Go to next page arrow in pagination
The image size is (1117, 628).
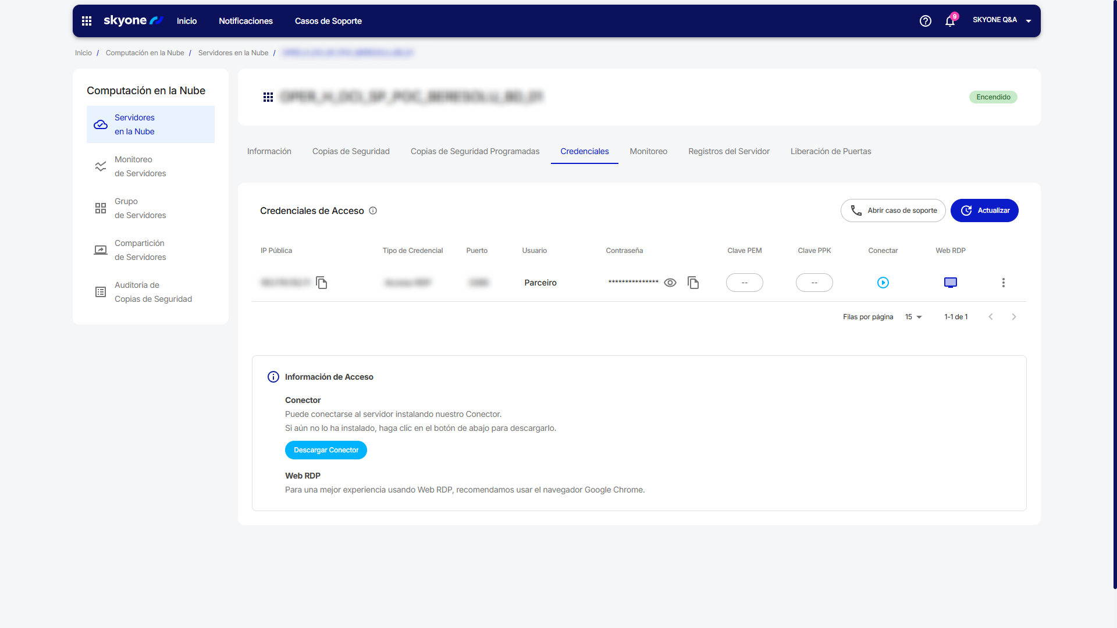tap(1014, 317)
